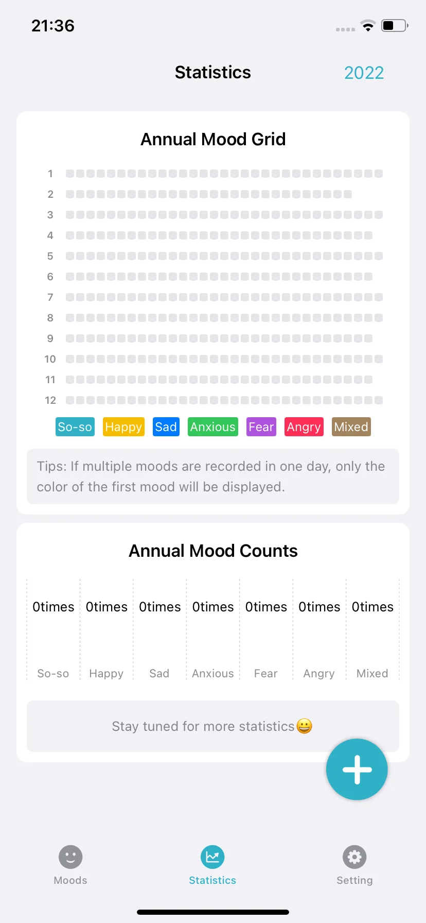
Task: Tap the Happy count column
Action: click(x=106, y=629)
